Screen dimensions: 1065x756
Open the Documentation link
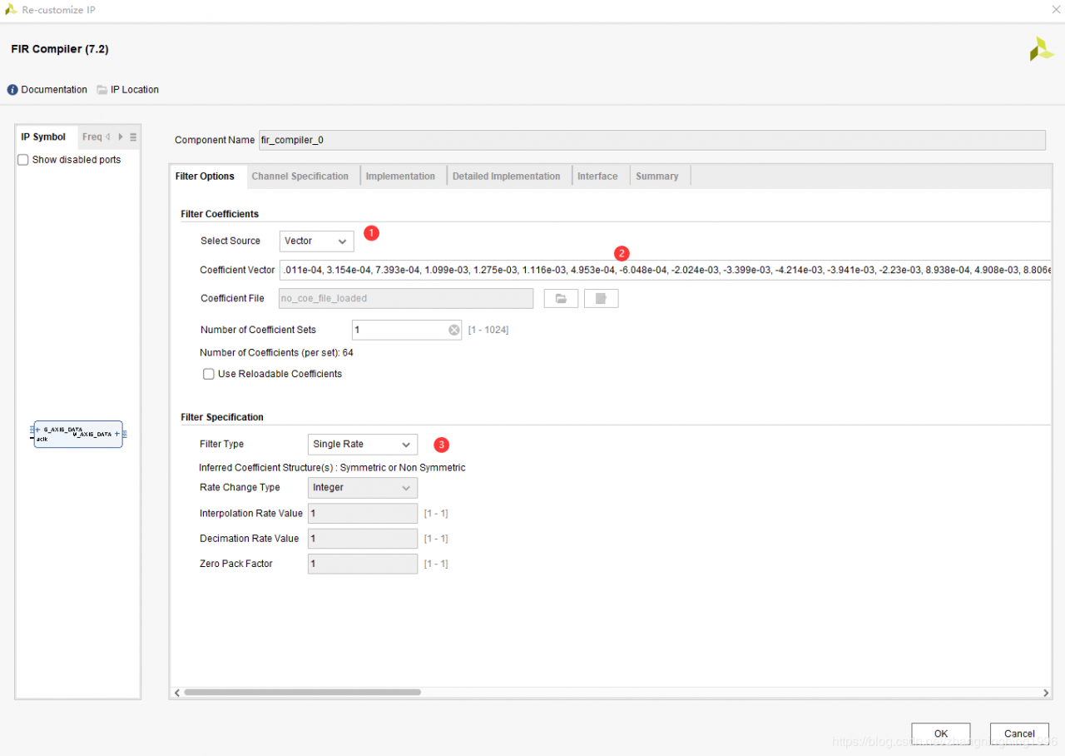pyautogui.click(x=54, y=90)
